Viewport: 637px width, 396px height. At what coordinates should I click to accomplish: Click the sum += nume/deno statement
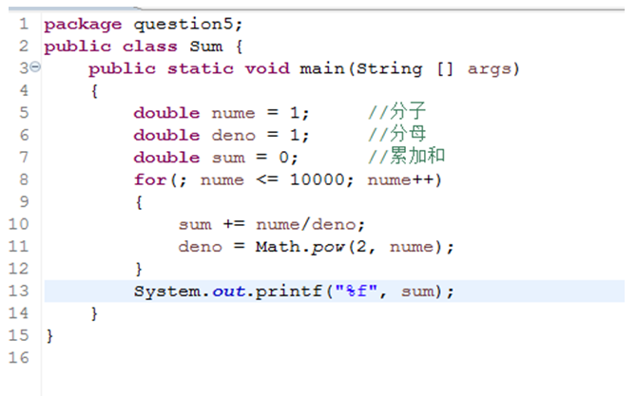click(272, 224)
